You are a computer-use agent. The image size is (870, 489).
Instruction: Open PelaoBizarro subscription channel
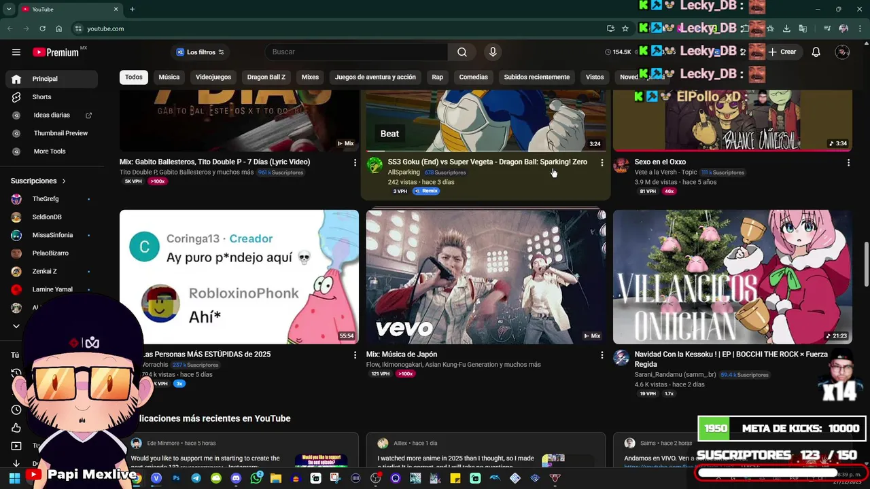pos(52,253)
